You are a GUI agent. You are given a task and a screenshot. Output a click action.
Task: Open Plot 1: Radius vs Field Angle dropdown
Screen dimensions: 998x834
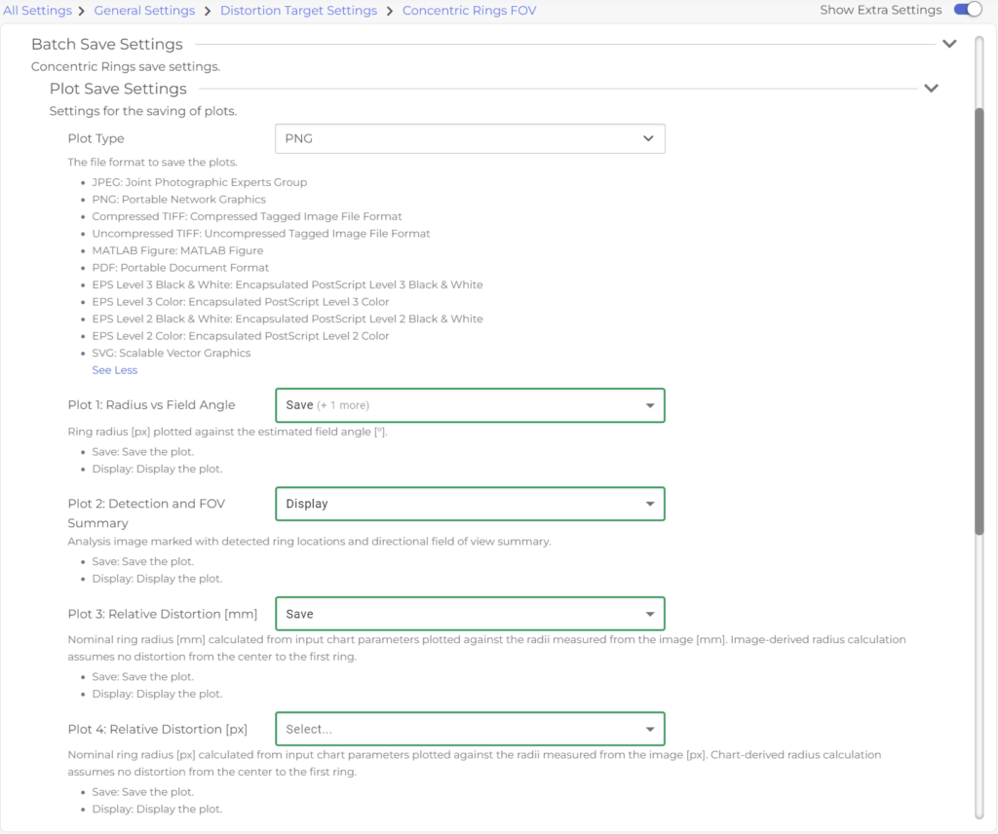(470, 405)
